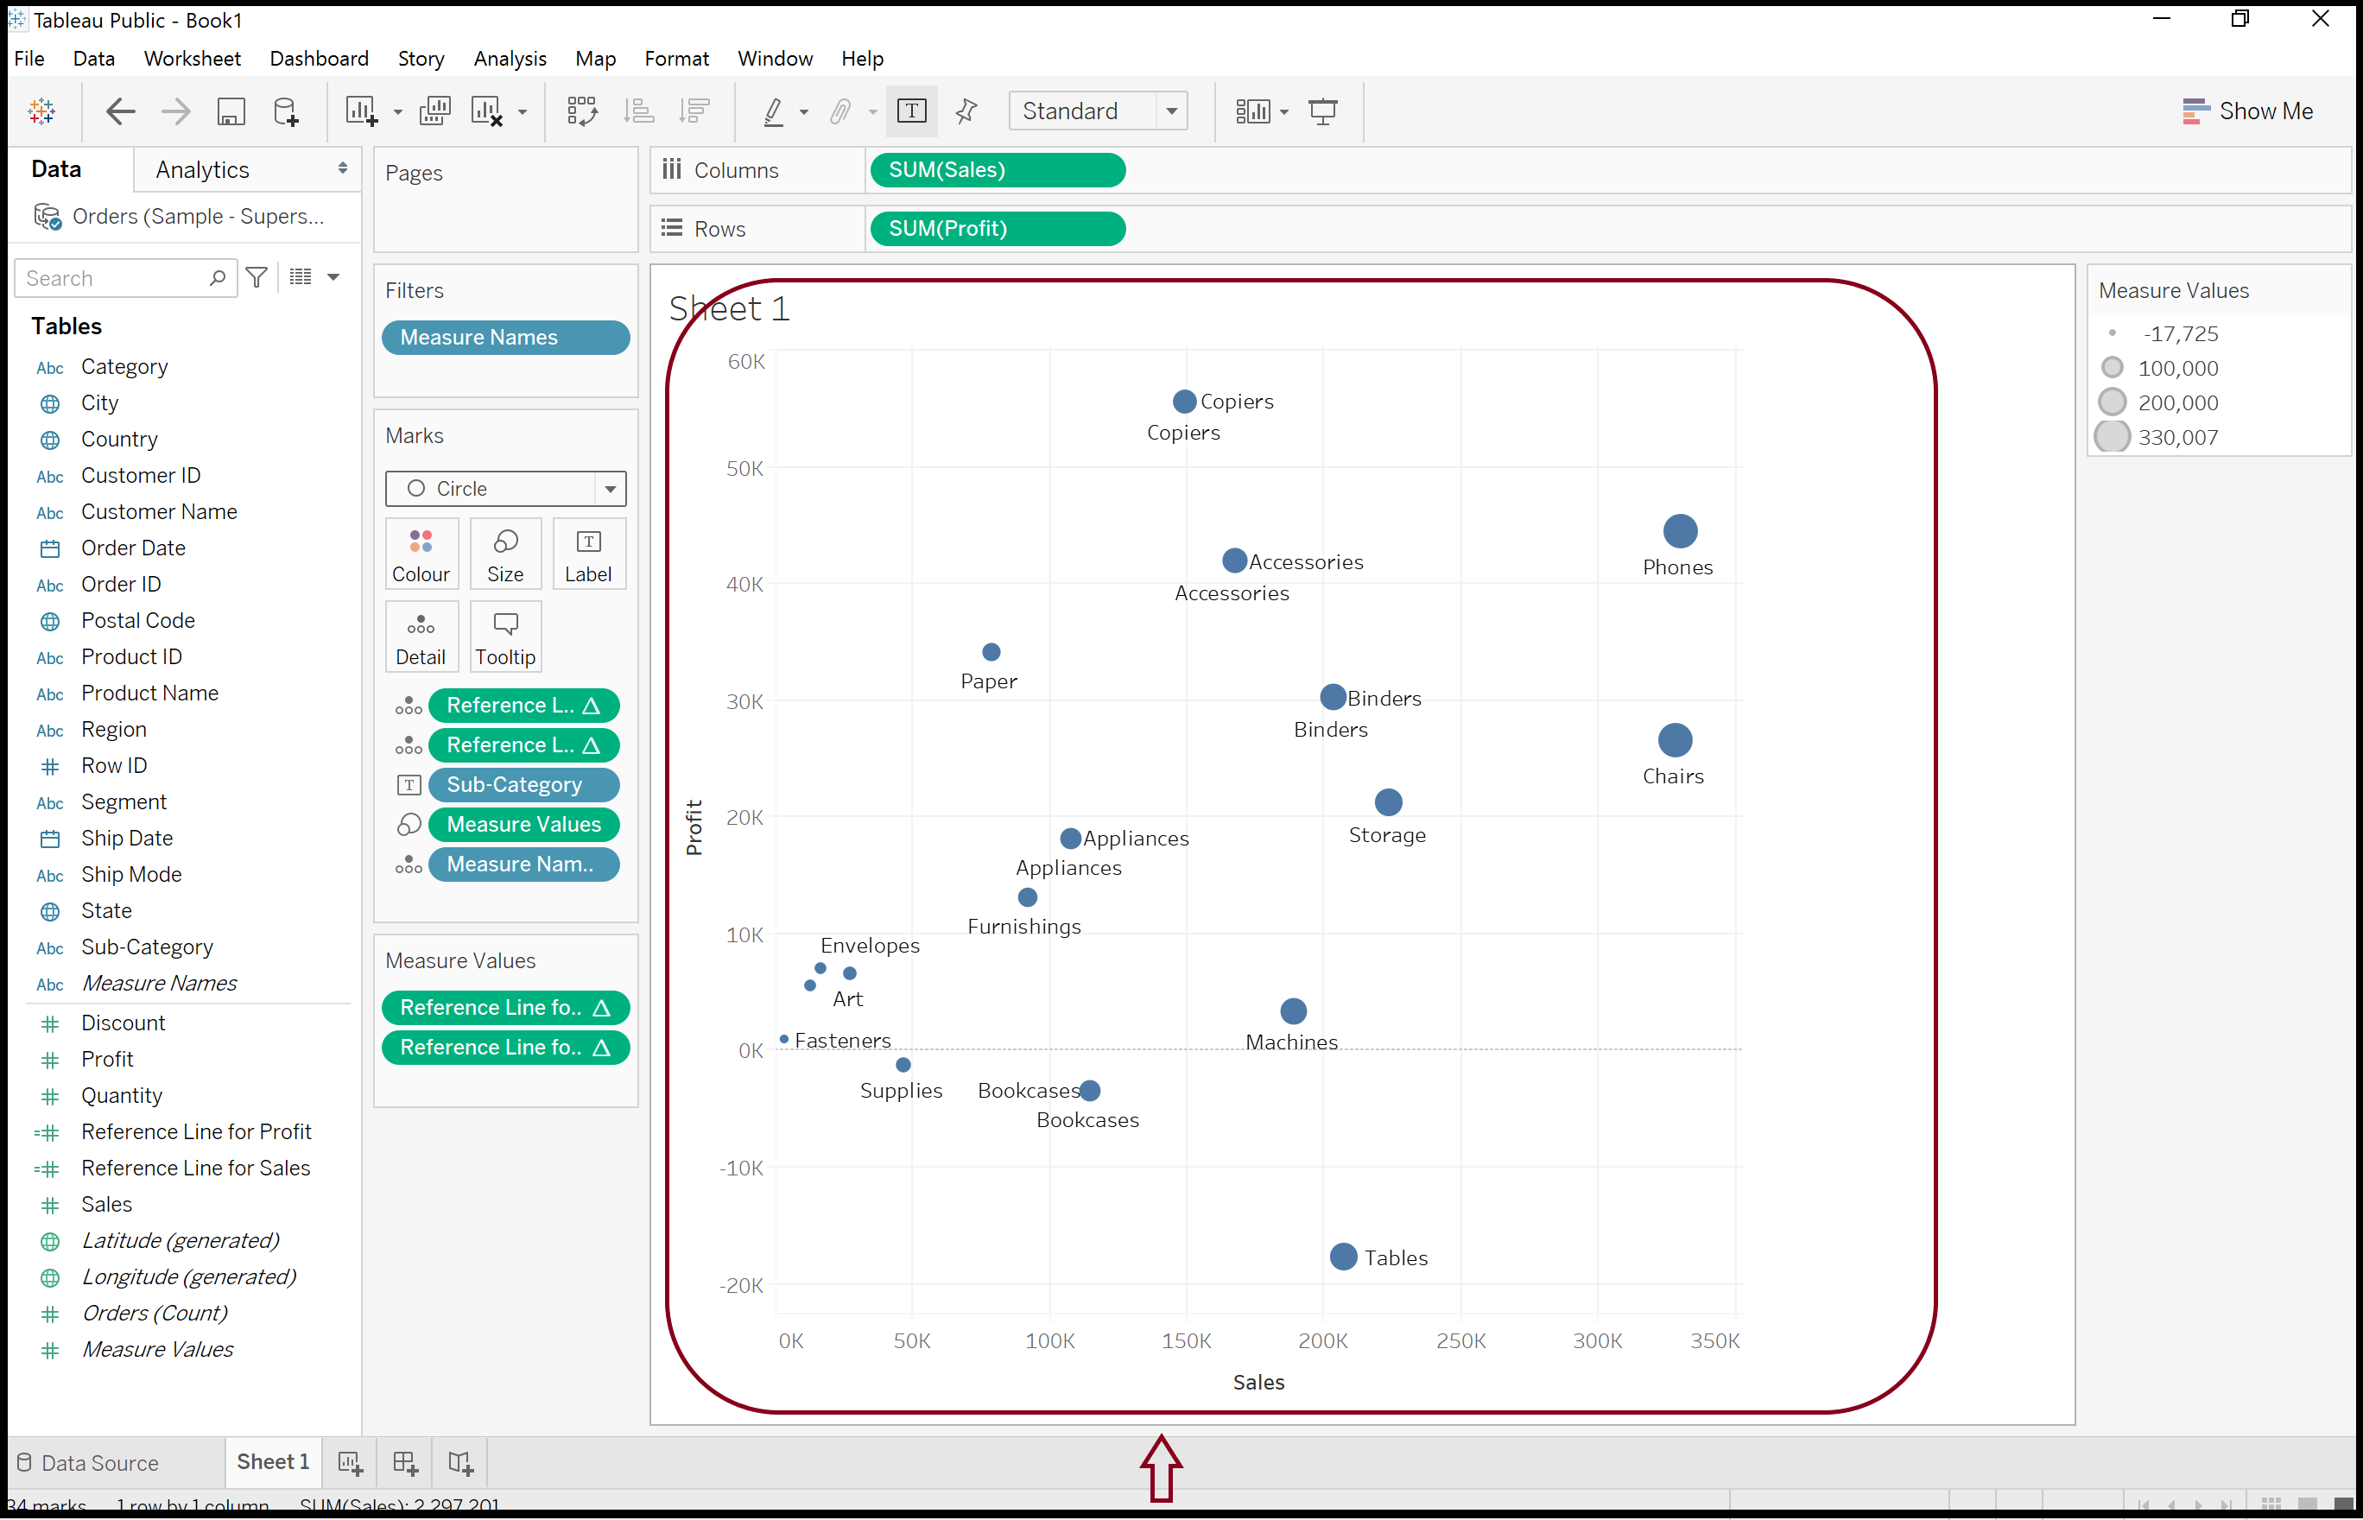
Task: Click the Sheet 1 title text
Action: tap(728, 309)
